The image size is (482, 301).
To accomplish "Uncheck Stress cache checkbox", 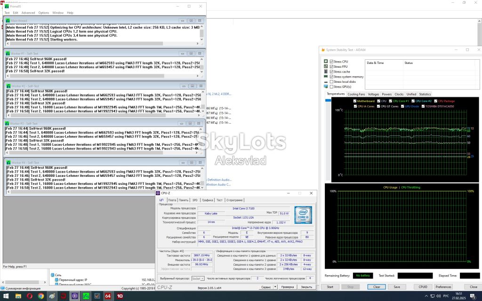I will 331,71.
